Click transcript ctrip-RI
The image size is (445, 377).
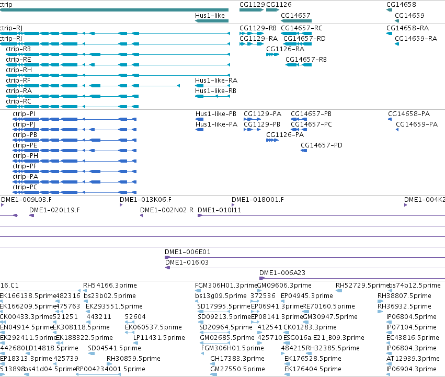pos(115,44)
